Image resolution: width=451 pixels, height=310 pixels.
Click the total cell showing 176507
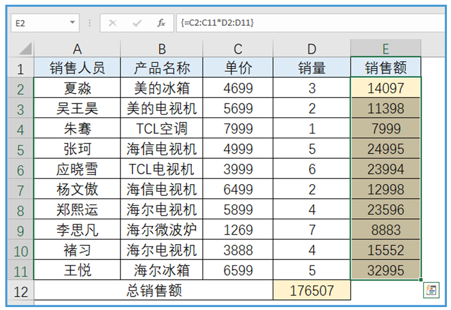click(x=311, y=291)
